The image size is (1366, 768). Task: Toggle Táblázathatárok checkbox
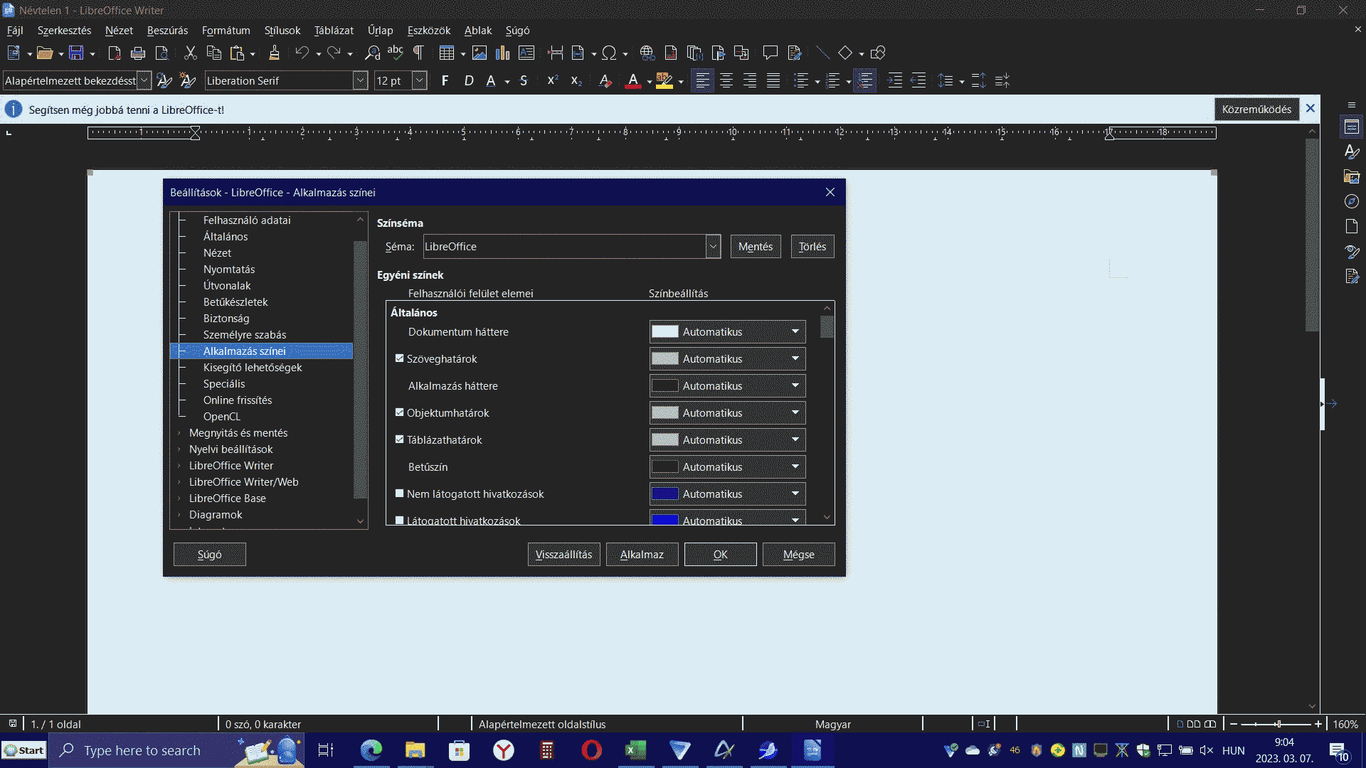(x=399, y=439)
